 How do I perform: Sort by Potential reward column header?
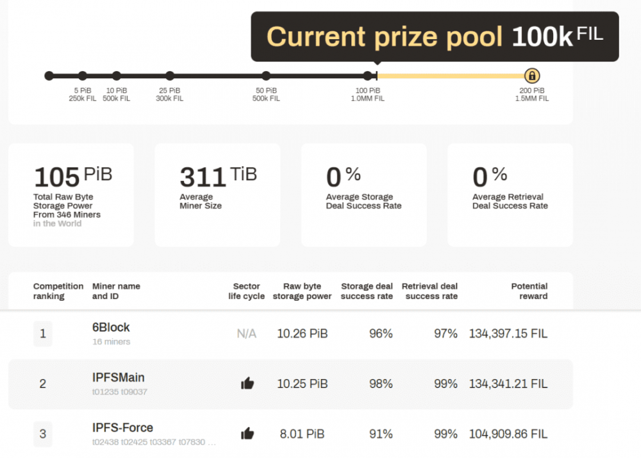529,291
